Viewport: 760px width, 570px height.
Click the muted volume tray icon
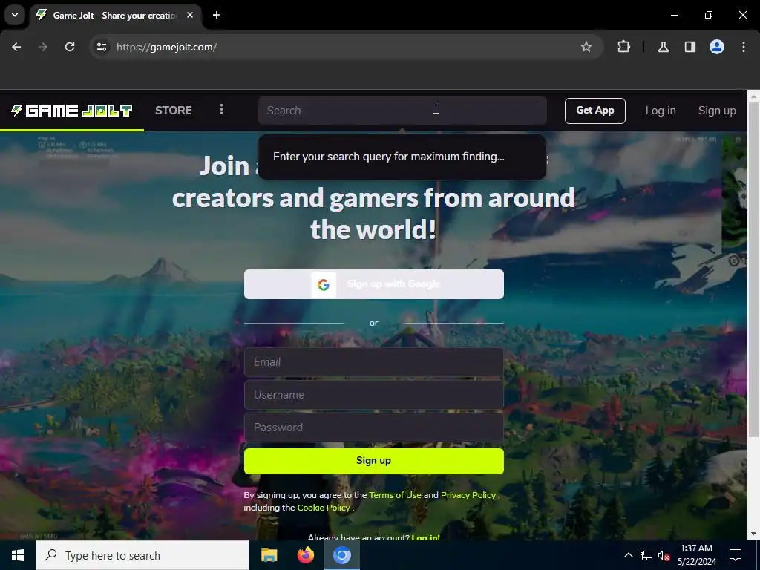tap(664, 555)
